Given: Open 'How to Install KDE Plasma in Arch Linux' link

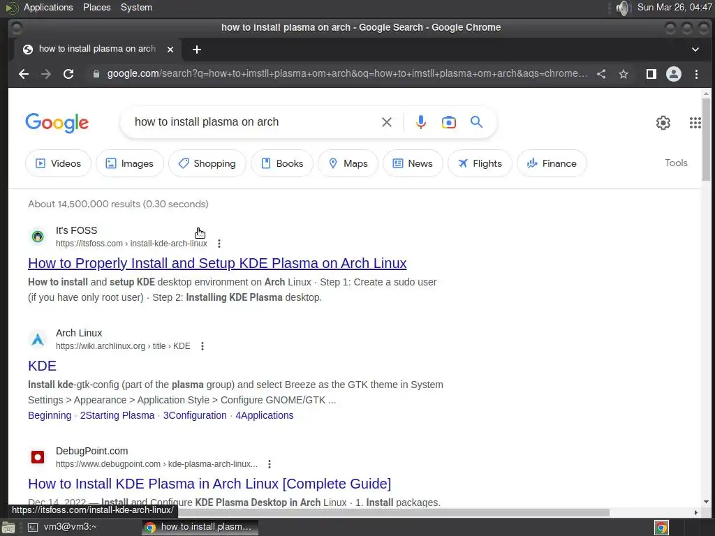Looking at the screenshot, I should coord(209,484).
